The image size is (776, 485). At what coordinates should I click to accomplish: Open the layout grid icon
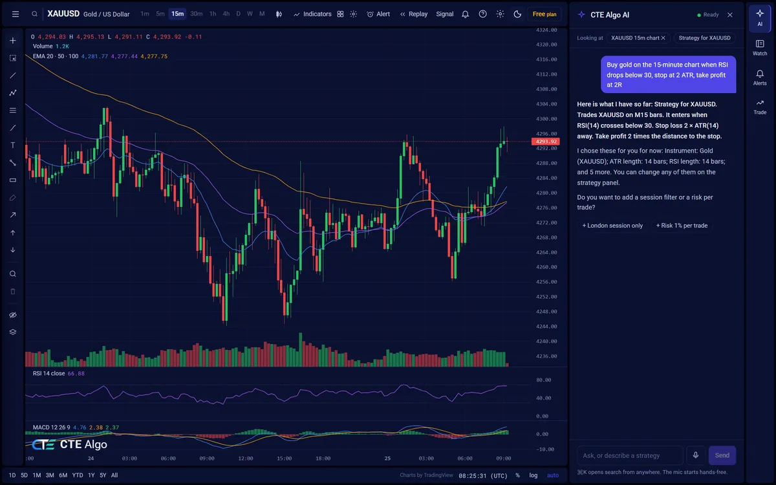pos(340,14)
